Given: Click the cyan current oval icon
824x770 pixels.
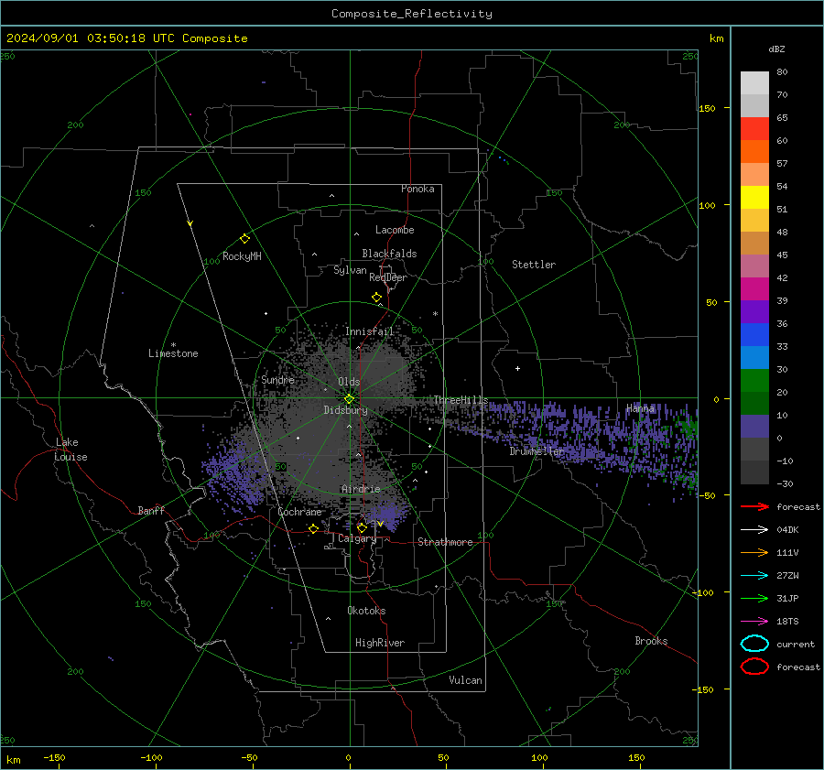Looking at the screenshot, I should pos(754,644).
